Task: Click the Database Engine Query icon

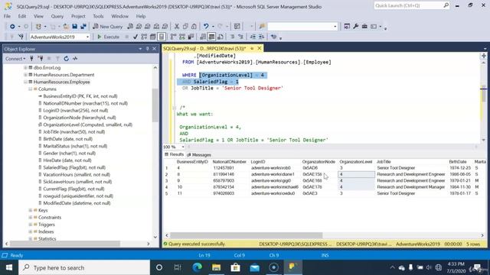Action: pos(130,27)
